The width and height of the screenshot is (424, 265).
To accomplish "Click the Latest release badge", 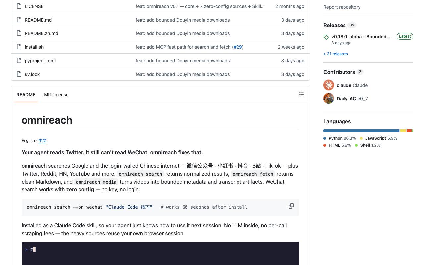I will tap(405, 36).
